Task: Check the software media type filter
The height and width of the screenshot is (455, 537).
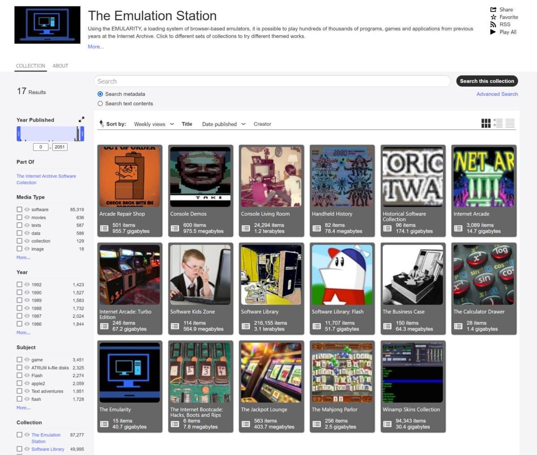Action: coord(19,209)
